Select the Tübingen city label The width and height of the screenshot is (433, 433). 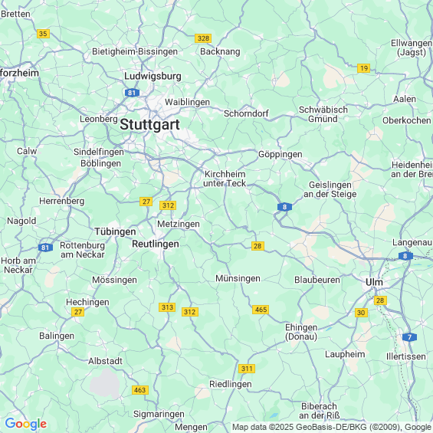click(115, 231)
